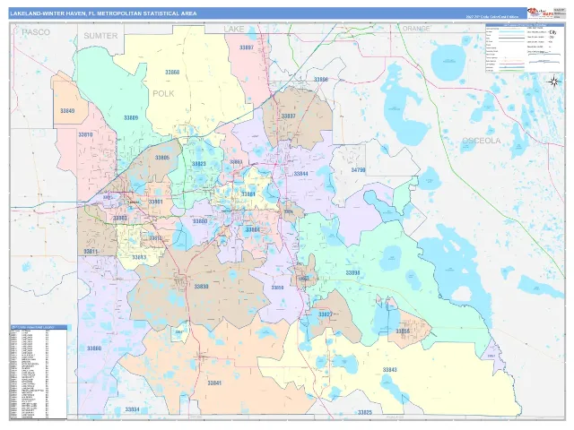
Task: Click the SUMTER county label
Action: [100, 36]
